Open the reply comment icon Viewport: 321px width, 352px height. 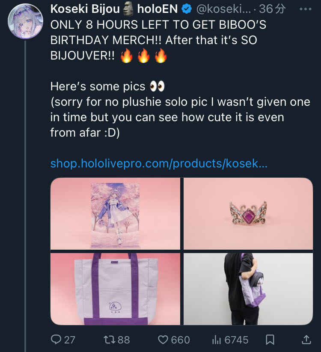click(x=56, y=340)
